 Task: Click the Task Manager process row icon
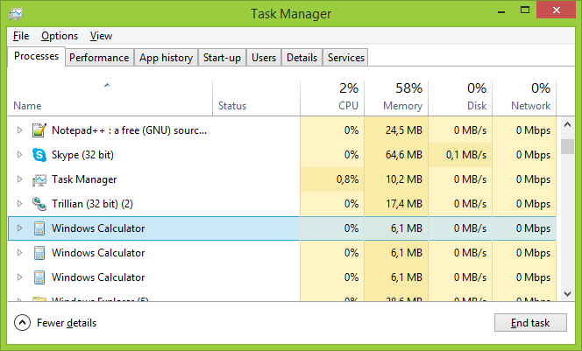[x=39, y=179]
